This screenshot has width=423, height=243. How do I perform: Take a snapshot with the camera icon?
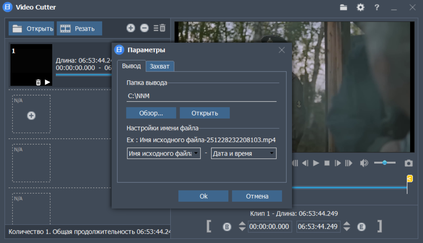coord(408,163)
